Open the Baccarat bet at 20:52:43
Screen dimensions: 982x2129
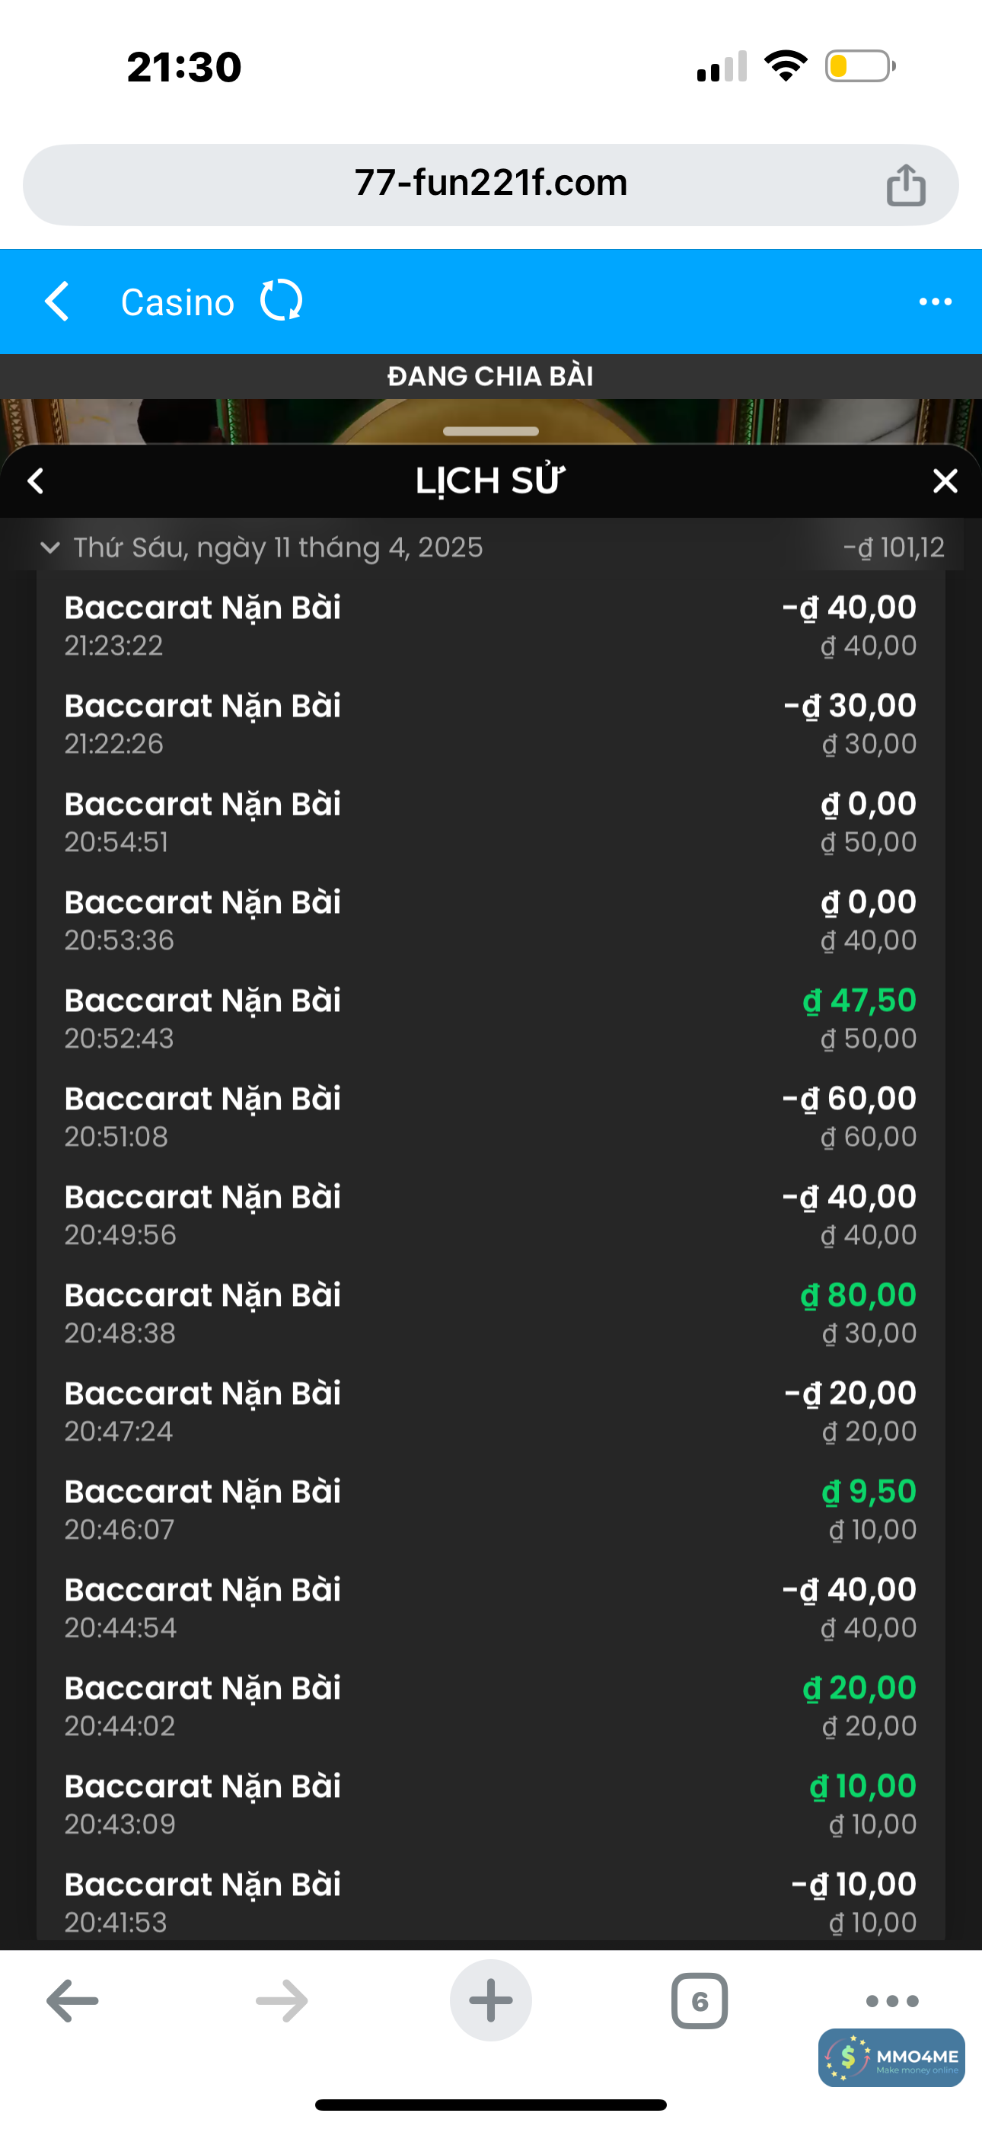click(x=490, y=1018)
